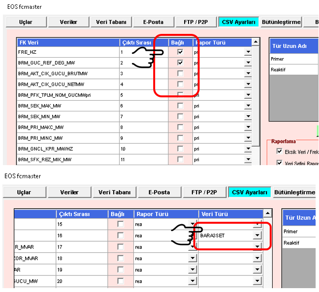
Task: Expand Rapor Türü dropdown for BRM_AKT_CIK_GUCU_BRUTMW
Action: point(248,74)
